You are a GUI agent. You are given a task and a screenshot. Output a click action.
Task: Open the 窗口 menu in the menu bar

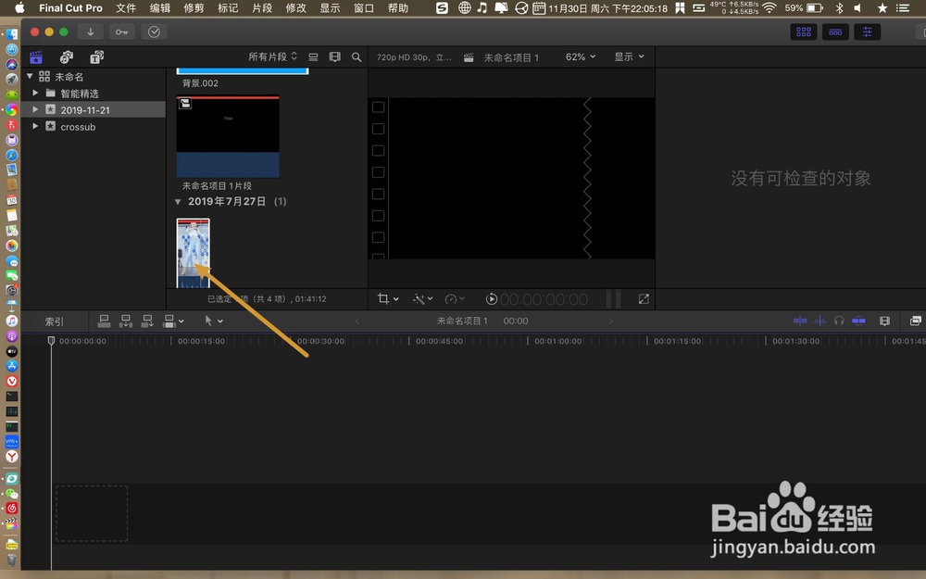[363, 7]
